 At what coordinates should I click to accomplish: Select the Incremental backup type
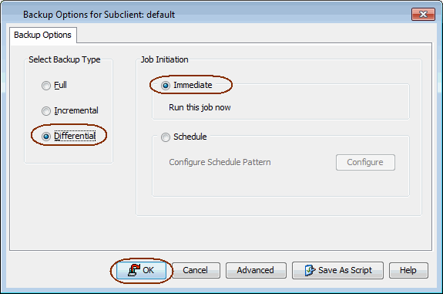45,111
